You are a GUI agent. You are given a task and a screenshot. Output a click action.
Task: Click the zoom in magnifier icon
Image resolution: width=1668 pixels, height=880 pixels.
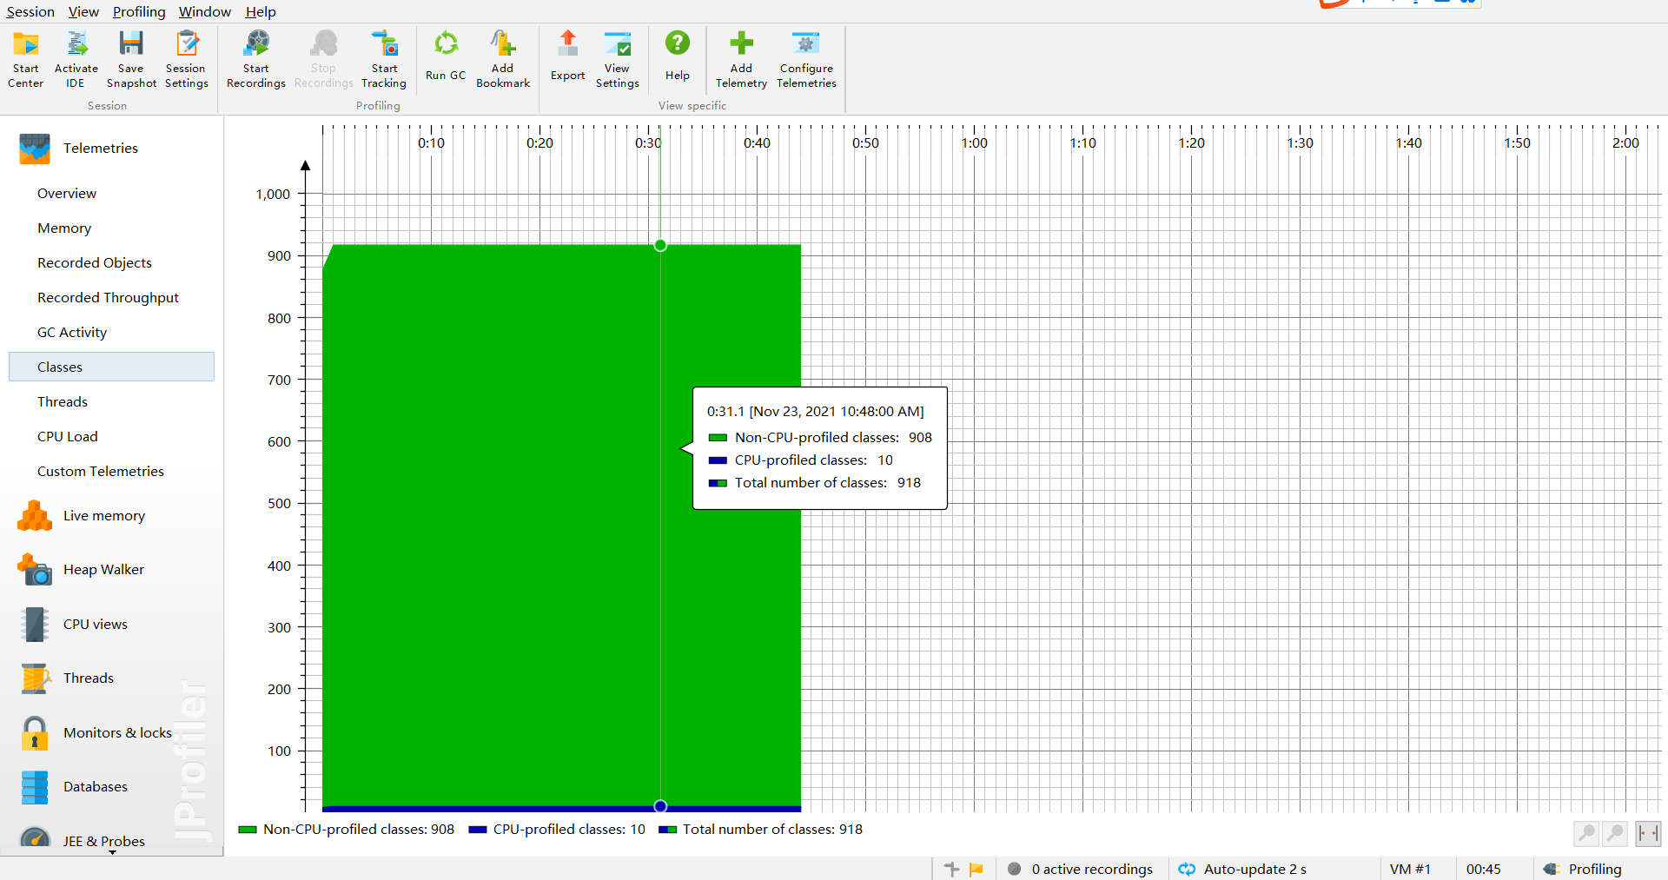point(1586,833)
